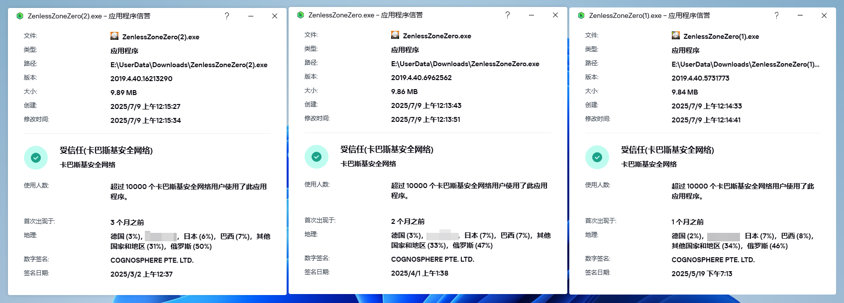This screenshot has height=303, width=844.
Task: Click the help icon in ZenlessZoneZero(1).exe window
Action: [x=776, y=15]
